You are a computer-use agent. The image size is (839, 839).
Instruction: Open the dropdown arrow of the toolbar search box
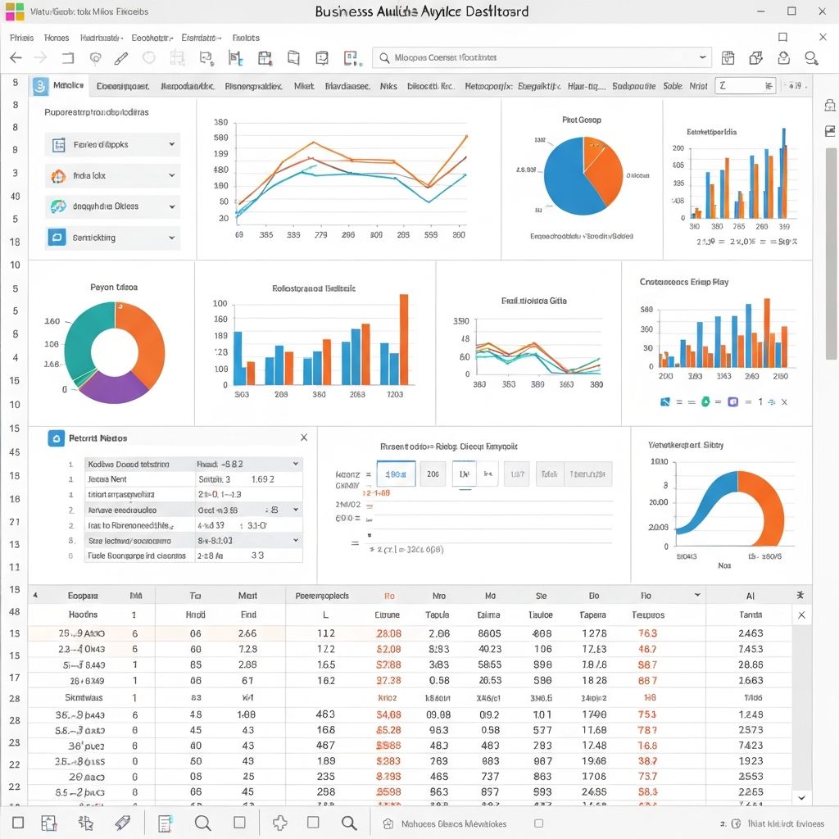point(702,57)
